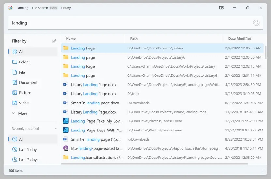Click path D:\tmp in results
The height and width of the screenshot is (179, 271).
[133, 94]
